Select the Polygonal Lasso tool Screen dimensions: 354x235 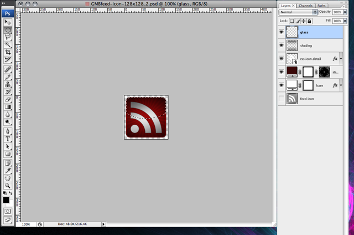pyautogui.click(x=8, y=37)
